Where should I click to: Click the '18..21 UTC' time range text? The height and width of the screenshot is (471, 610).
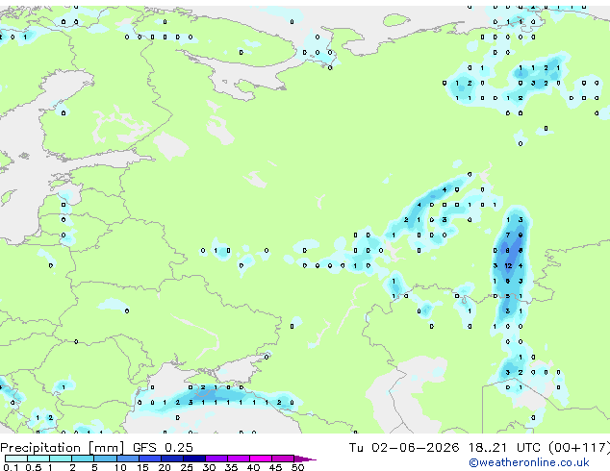tap(504, 448)
